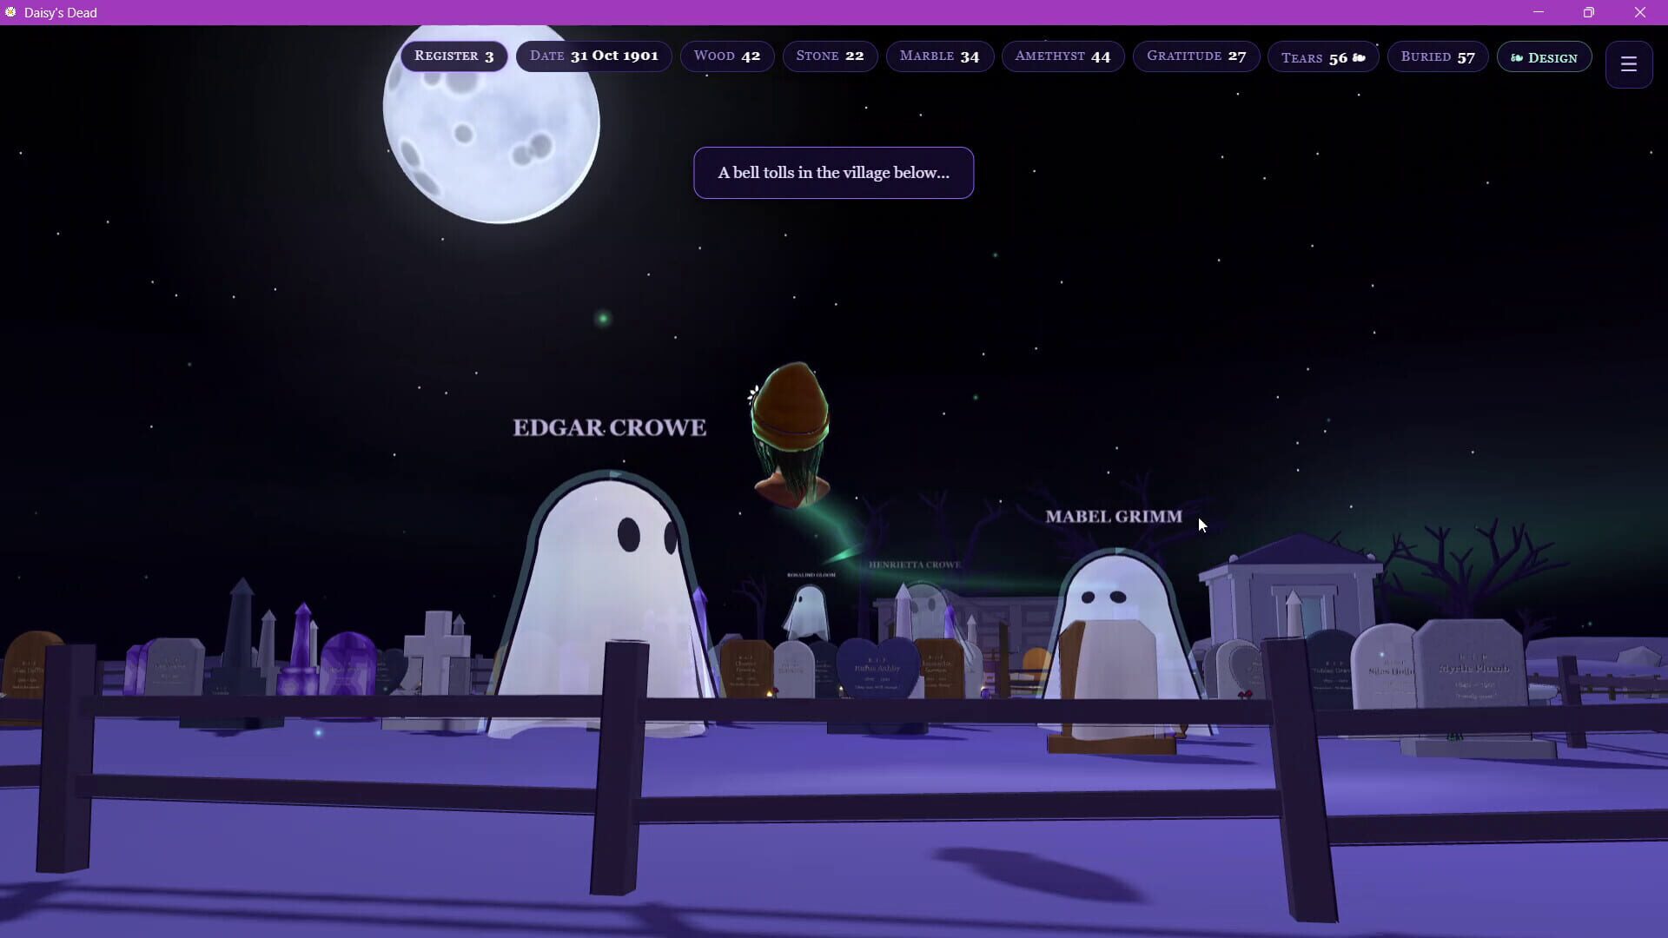Select the Edgar Crowe ghost

tap(604, 599)
